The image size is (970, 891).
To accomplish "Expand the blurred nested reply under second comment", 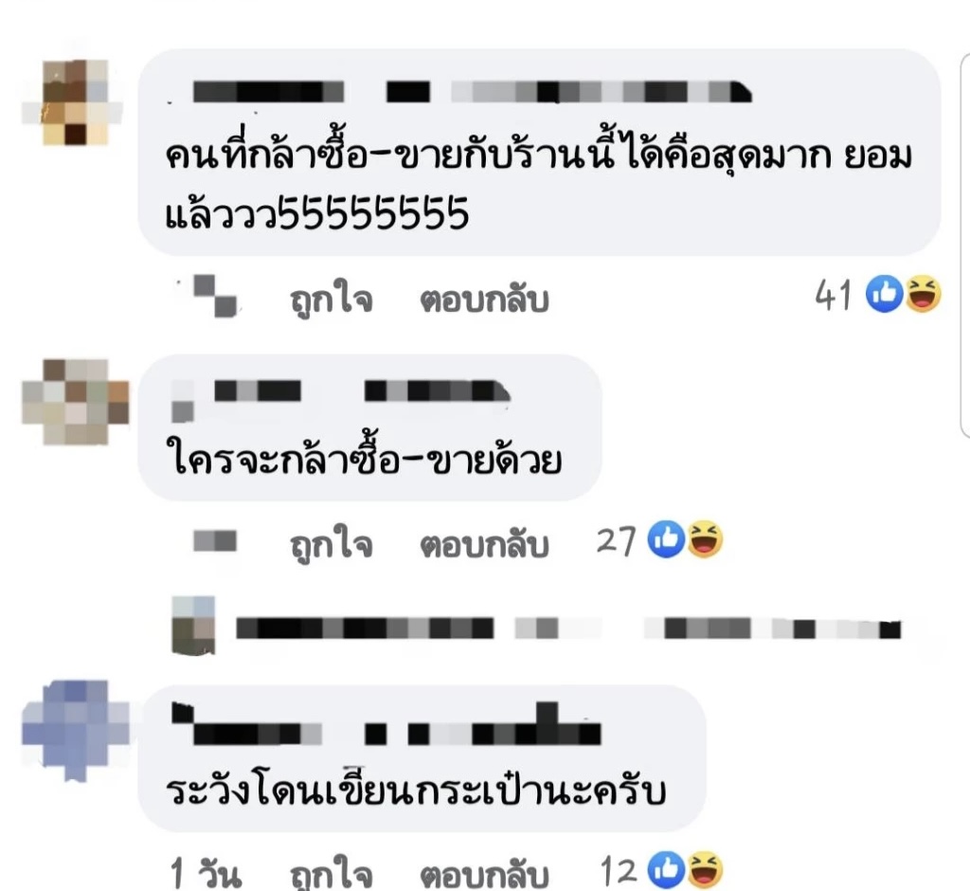I will click(x=568, y=628).
